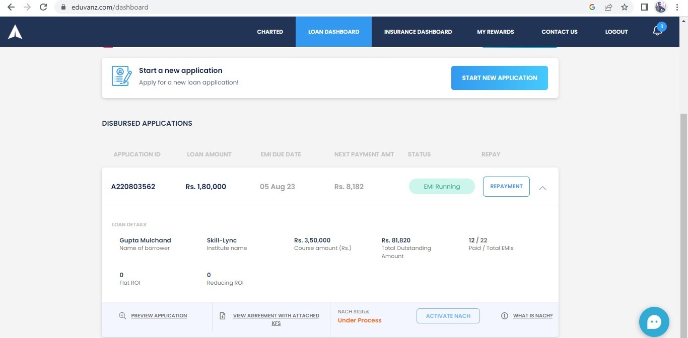Image resolution: width=688 pixels, height=338 pixels.
Task: Click the EMI DUE DATE column header
Action: click(x=281, y=154)
